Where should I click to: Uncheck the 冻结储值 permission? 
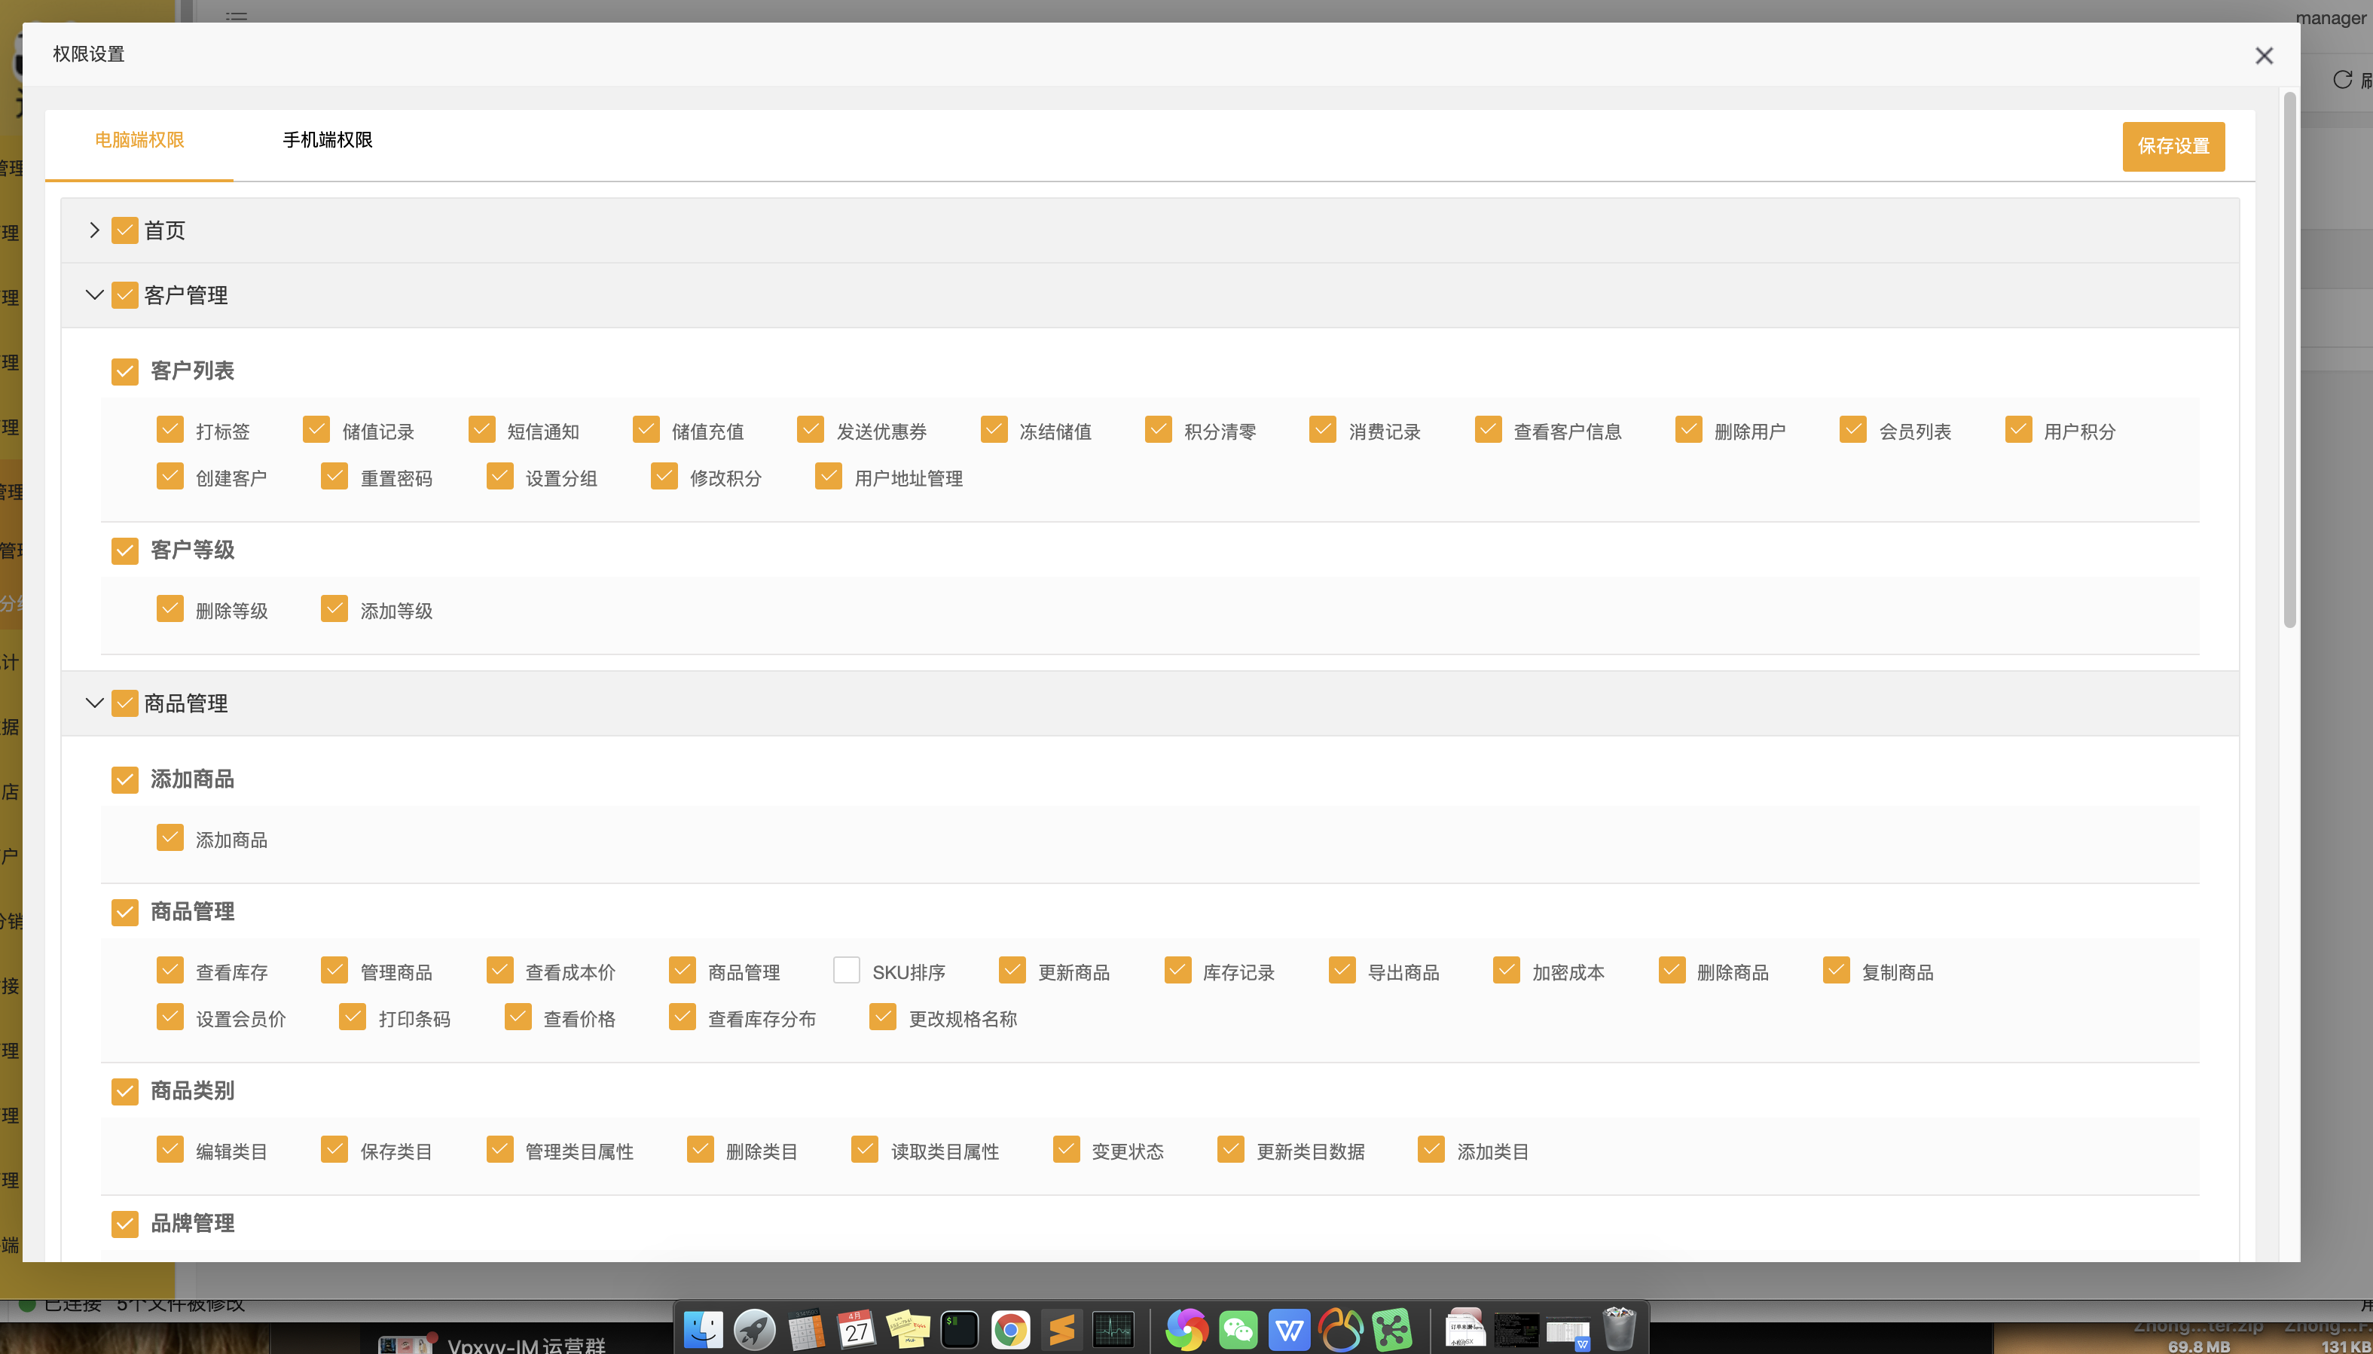(x=994, y=430)
